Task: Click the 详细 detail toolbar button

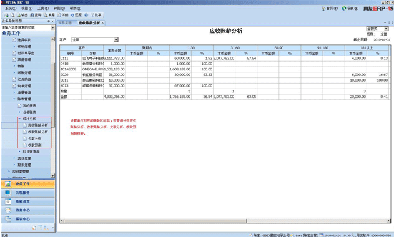Action: (x=63, y=16)
